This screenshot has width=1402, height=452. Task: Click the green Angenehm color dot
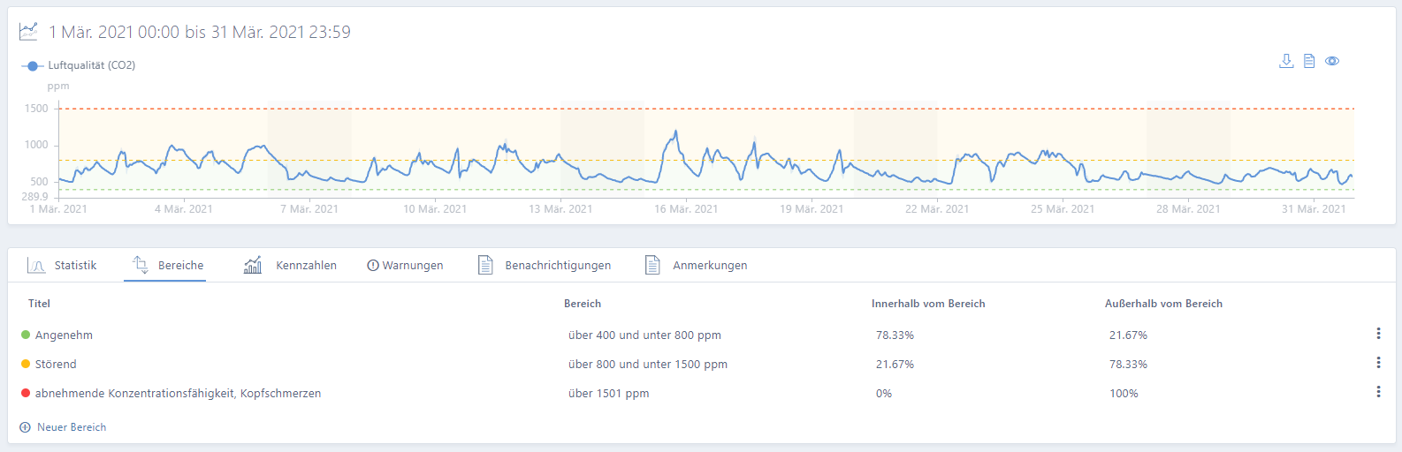pos(26,335)
